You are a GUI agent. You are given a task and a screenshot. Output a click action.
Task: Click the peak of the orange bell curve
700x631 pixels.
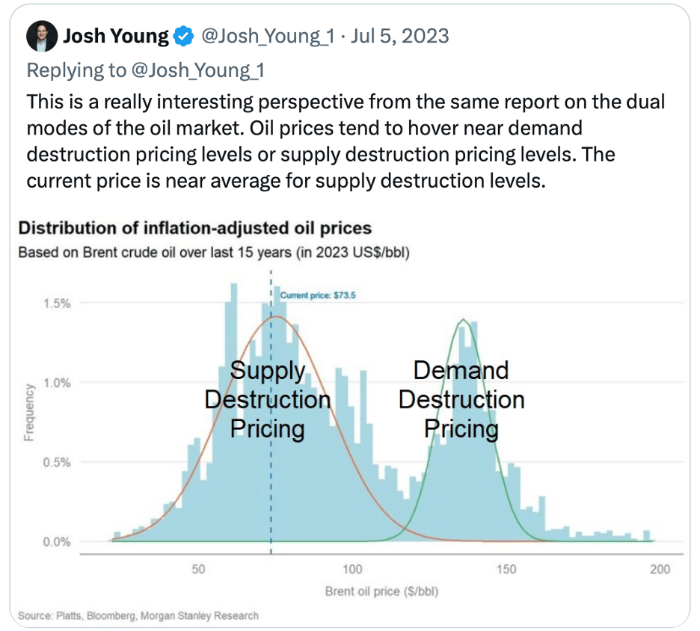point(277,316)
